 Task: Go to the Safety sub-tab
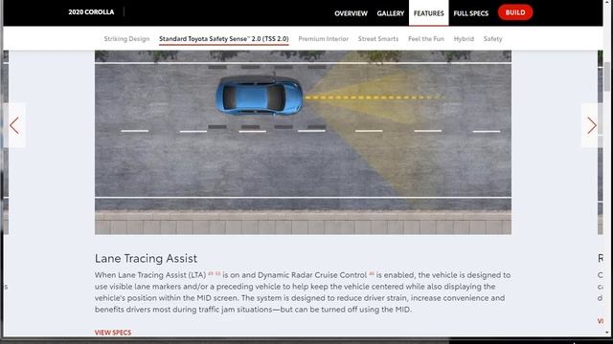point(492,38)
